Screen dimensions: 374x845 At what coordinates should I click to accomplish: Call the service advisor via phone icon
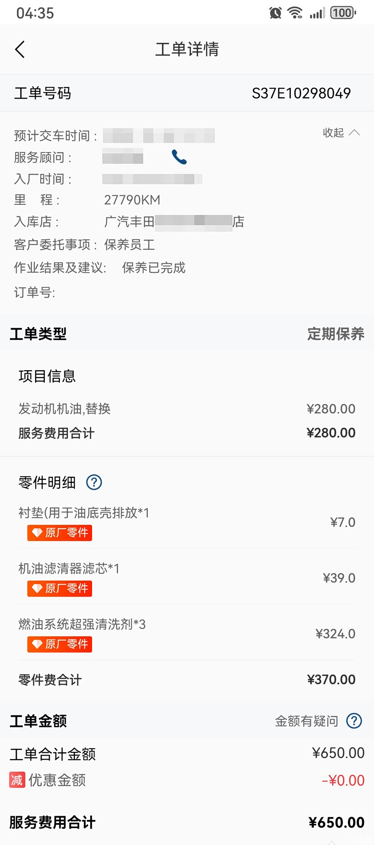179,157
